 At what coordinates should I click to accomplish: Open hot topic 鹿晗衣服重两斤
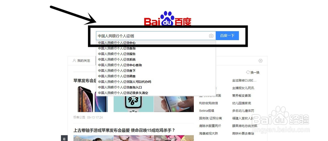coord(210,126)
